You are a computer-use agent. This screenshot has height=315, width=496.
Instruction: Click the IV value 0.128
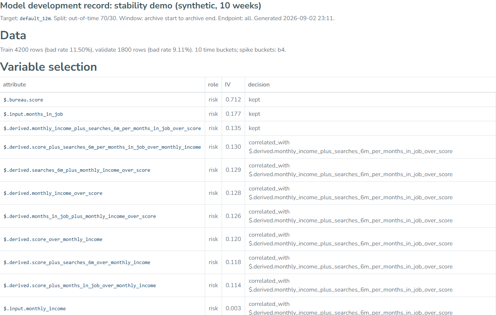pyautogui.click(x=233, y=193)
